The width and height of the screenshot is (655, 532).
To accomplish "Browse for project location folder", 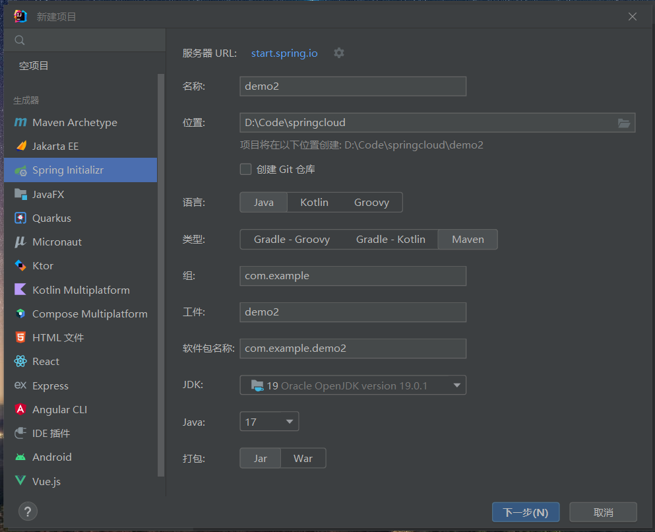I will 624,123.
